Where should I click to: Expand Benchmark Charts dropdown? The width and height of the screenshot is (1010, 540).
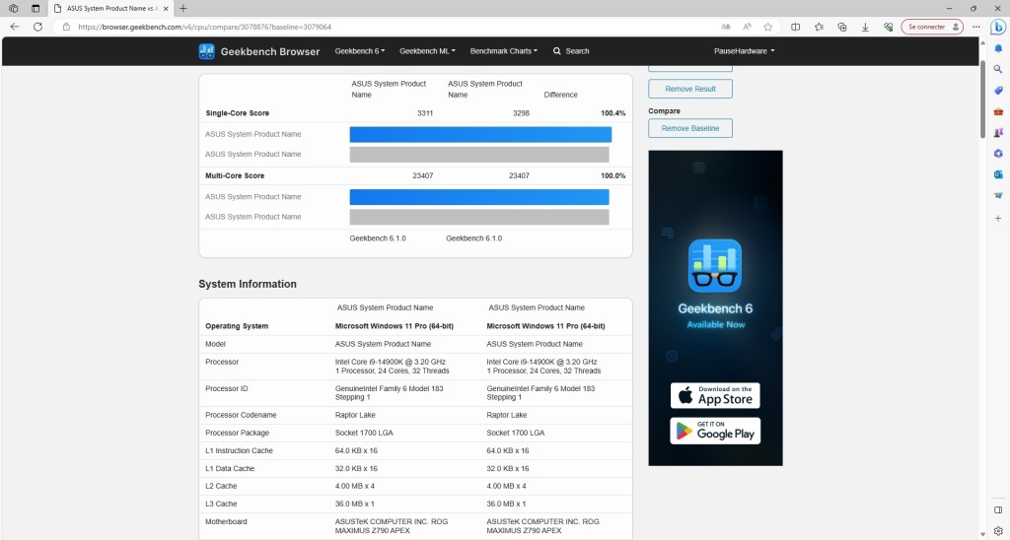pos(503,51)
